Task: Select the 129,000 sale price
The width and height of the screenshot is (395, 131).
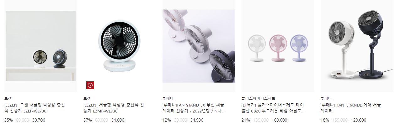Action: pos(358,120)
